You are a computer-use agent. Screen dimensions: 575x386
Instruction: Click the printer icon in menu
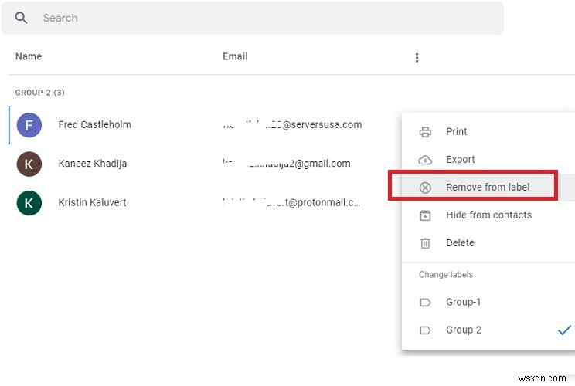(425, 132)
